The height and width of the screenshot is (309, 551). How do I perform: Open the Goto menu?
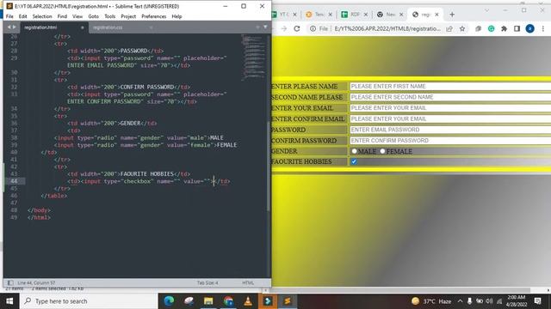94,16
